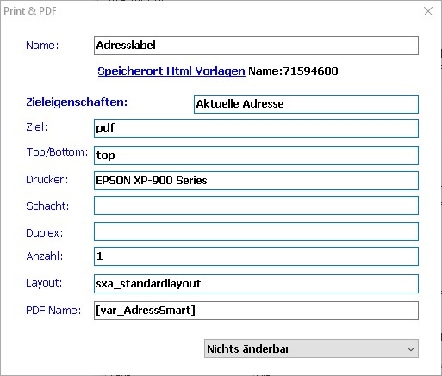
Task: Click the Drucker: label
Action: (x=47, y=180)
